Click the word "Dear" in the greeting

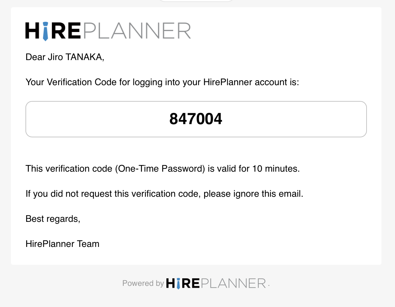tap(35, 57)
